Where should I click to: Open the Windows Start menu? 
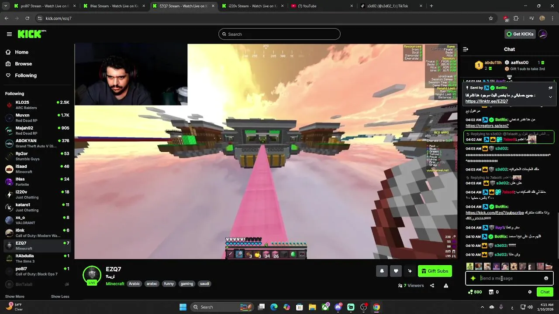(183, 307)
